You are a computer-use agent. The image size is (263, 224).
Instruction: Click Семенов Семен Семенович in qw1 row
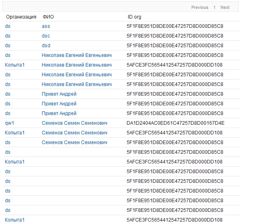point(74,123)
